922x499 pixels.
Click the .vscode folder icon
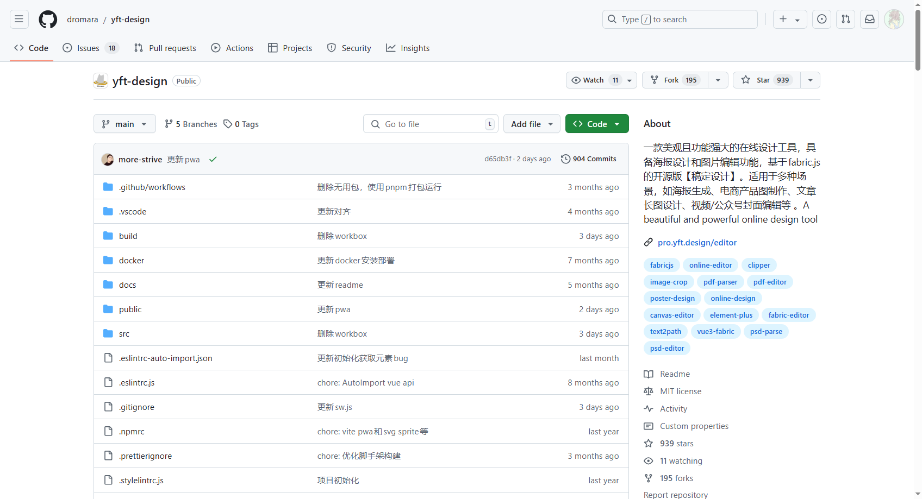[108, 211]
